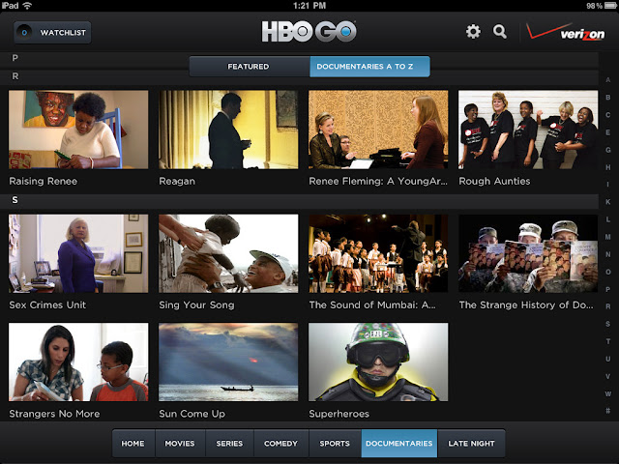Click the 'Strangers No More' title text

[54, 414]
